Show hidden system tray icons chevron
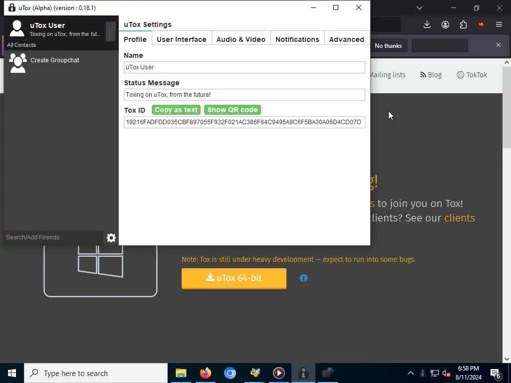 411,373
